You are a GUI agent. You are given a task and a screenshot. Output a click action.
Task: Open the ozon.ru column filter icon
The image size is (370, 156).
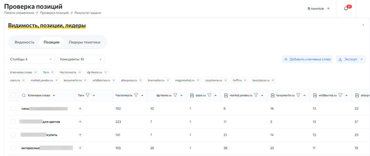point(209,95)
